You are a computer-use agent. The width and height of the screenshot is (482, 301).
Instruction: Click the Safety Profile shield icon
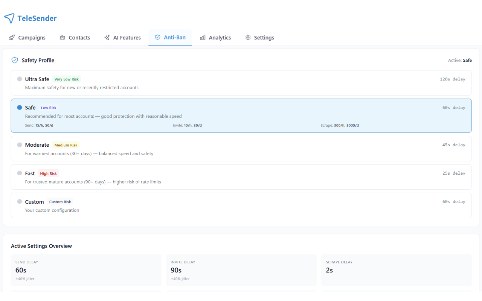[x=15, y=60]
